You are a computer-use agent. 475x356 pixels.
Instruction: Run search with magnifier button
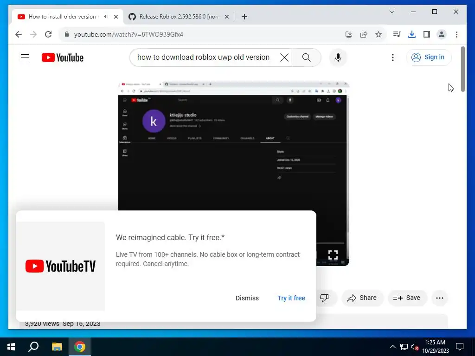point(306,57)
